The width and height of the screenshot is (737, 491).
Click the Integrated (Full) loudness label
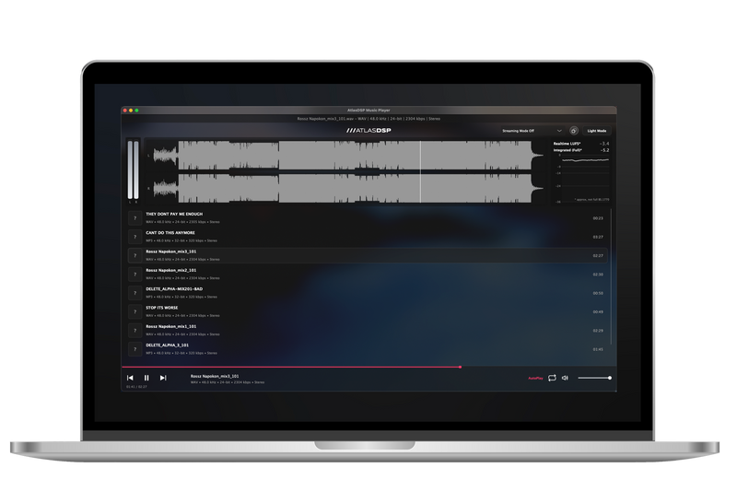point(567,150)
